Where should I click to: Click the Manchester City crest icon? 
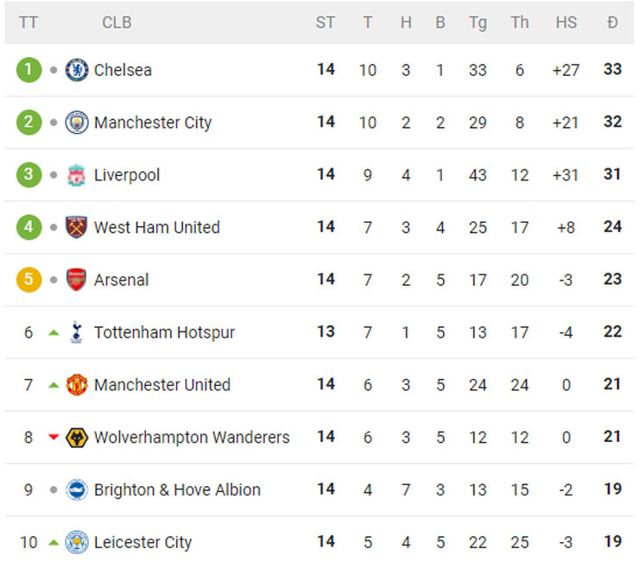[77, 123]
